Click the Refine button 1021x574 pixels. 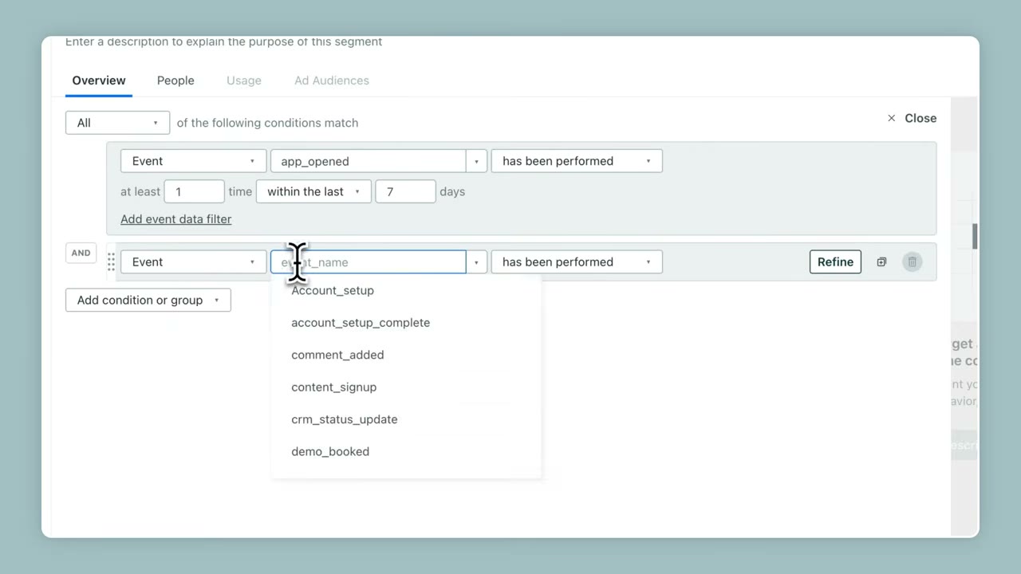pyautogui.click(x=835, y=262)
